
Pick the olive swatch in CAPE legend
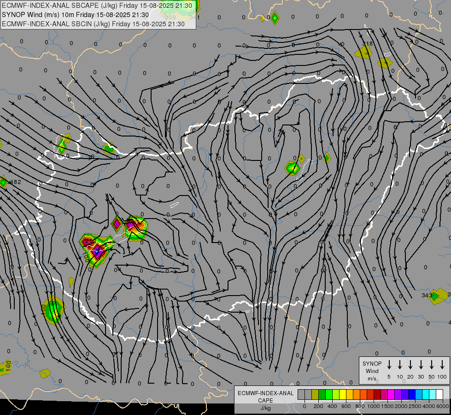tap(315, 394)
